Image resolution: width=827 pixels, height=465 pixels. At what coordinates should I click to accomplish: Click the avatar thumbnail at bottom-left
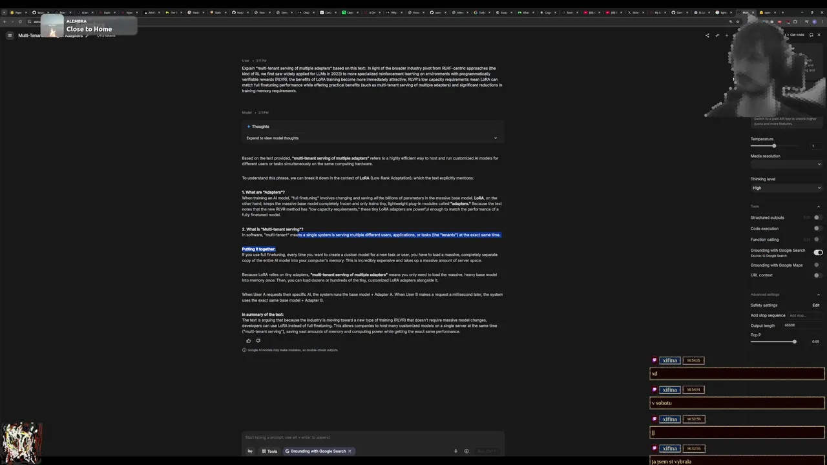click(x=21, y=442)
